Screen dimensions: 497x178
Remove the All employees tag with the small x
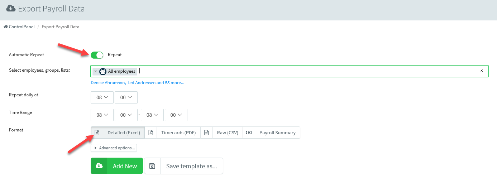(95, 71)
